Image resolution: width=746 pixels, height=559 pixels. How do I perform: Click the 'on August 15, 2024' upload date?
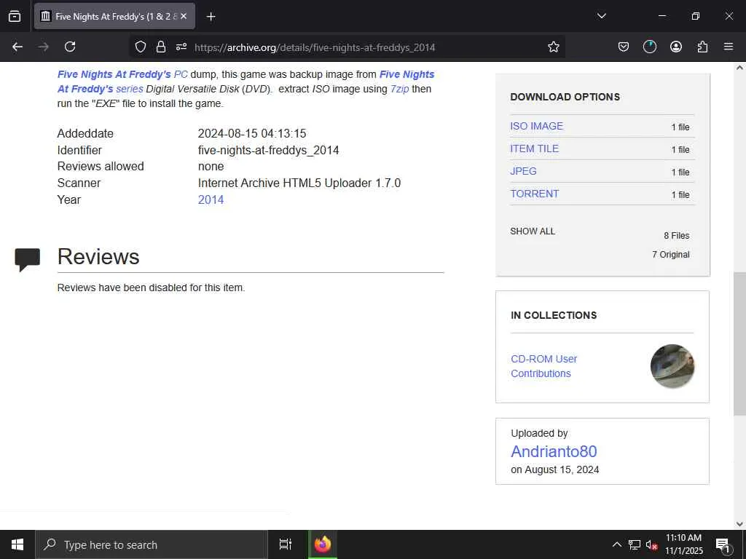pyautogui.click(x=554, y=469)
